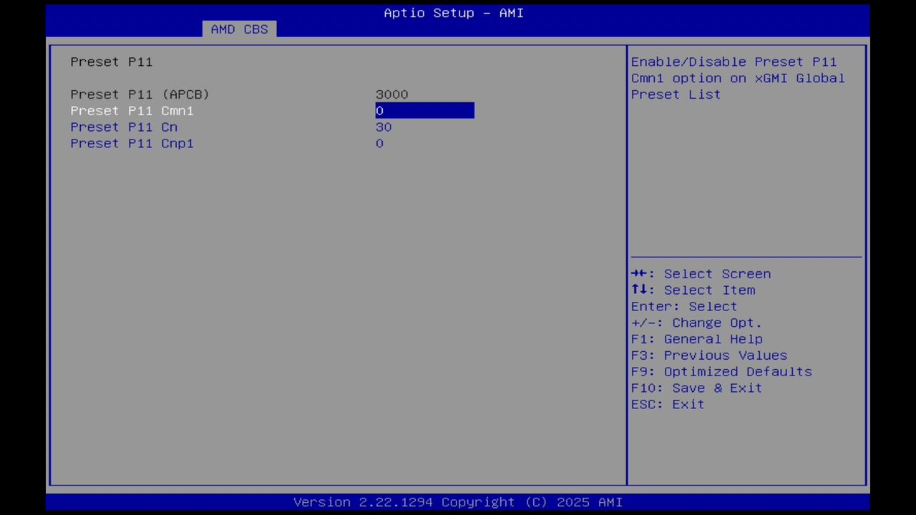Click the help description text panel
This screenshot has width=916, height=515.
[x=738, y=78]
